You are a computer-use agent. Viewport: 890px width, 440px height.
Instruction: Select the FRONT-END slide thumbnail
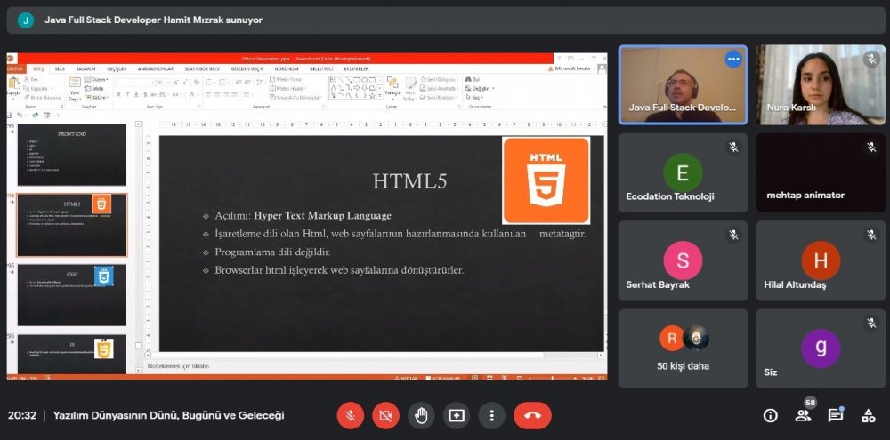[x=72, y=155]
